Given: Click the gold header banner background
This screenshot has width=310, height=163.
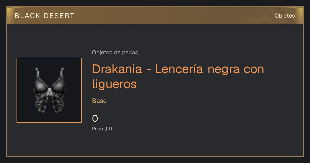Looking at the screenshot, I should (x=155, y=16).
